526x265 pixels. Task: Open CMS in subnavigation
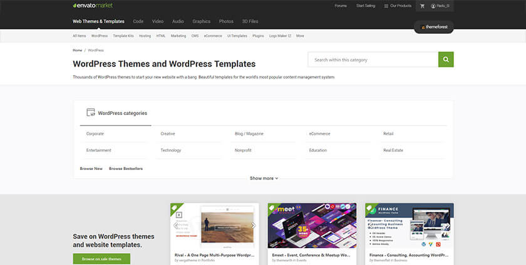pyautogui.click(x=195, y=36)
